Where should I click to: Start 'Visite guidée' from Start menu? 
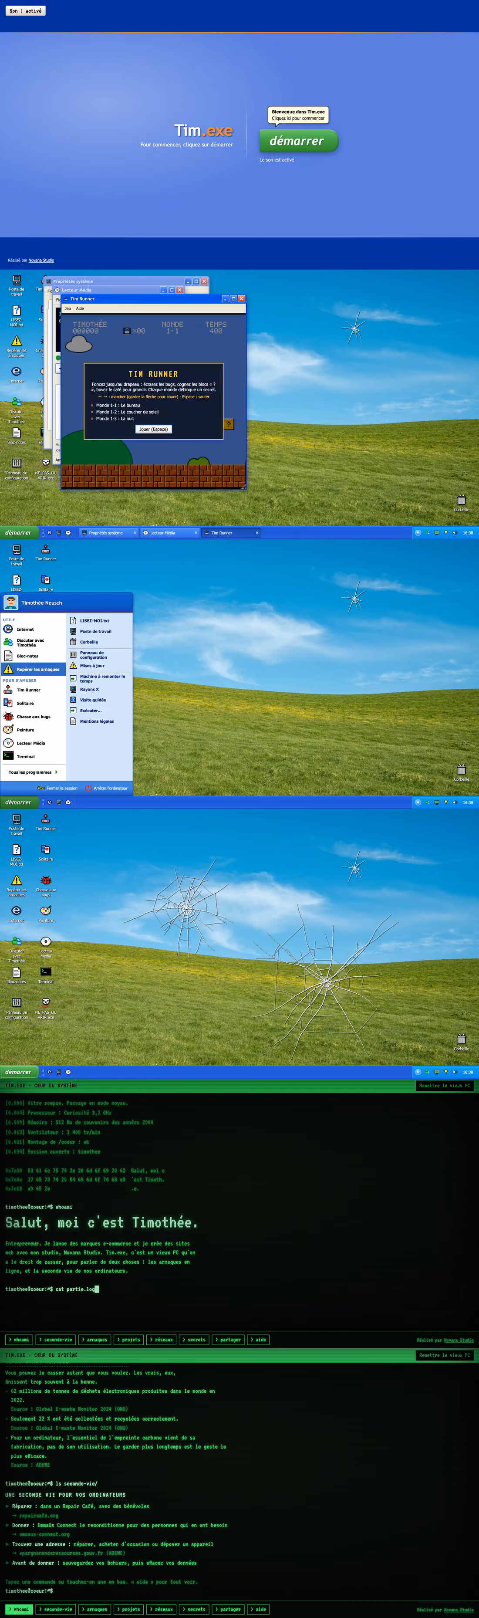[x=99, y=700]
